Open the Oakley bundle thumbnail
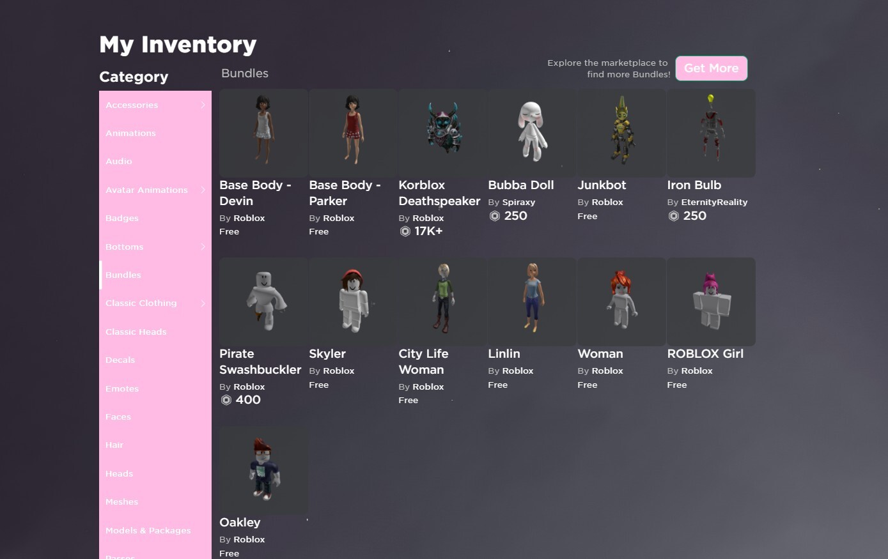Image resolution: width=888 pixels, height=559 pixels. click(263, 470)
